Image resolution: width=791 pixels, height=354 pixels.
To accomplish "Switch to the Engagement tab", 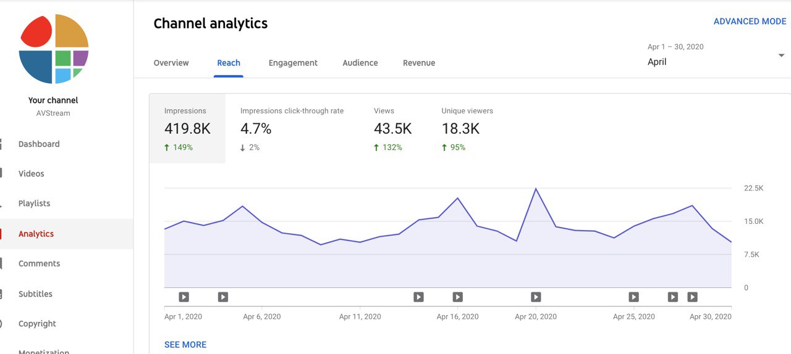I will [293, 63].
